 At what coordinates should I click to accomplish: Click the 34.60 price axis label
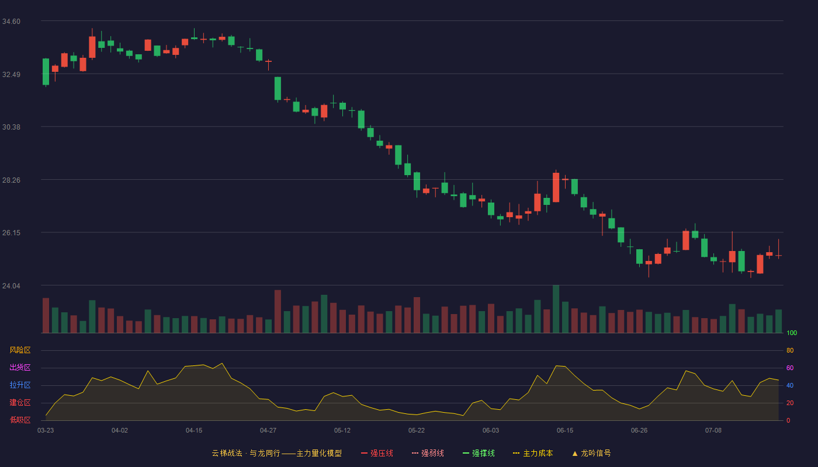(11, 22)
